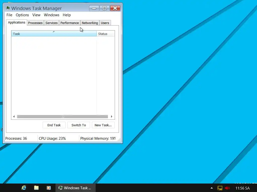Click the horizontal scrollbar thumb
Screen dimensions: 257x192
point(62,116)
